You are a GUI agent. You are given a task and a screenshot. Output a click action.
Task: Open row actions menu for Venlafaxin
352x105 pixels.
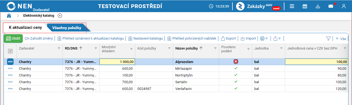10,89
